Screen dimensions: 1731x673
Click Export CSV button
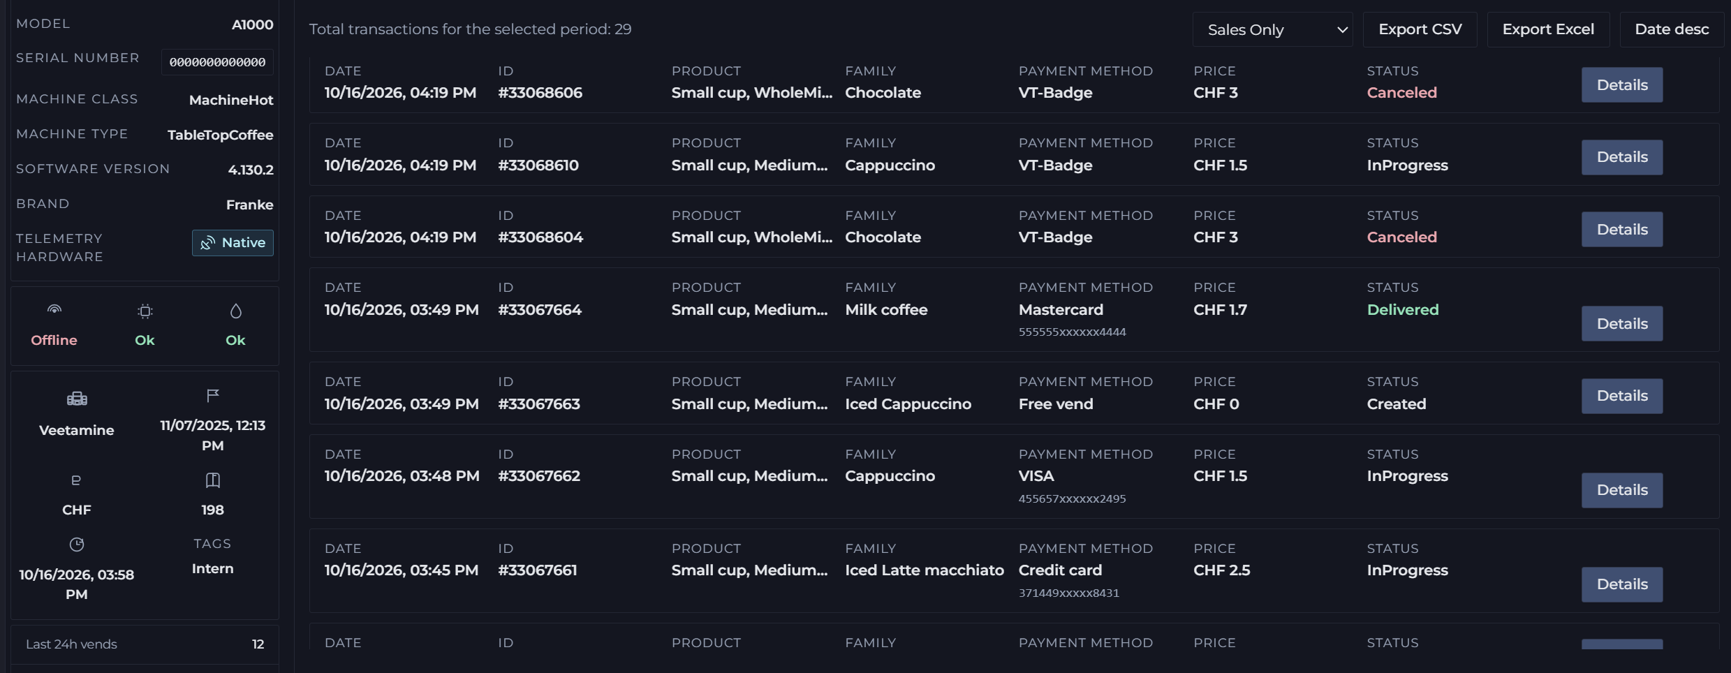[x=1420, y=29]
